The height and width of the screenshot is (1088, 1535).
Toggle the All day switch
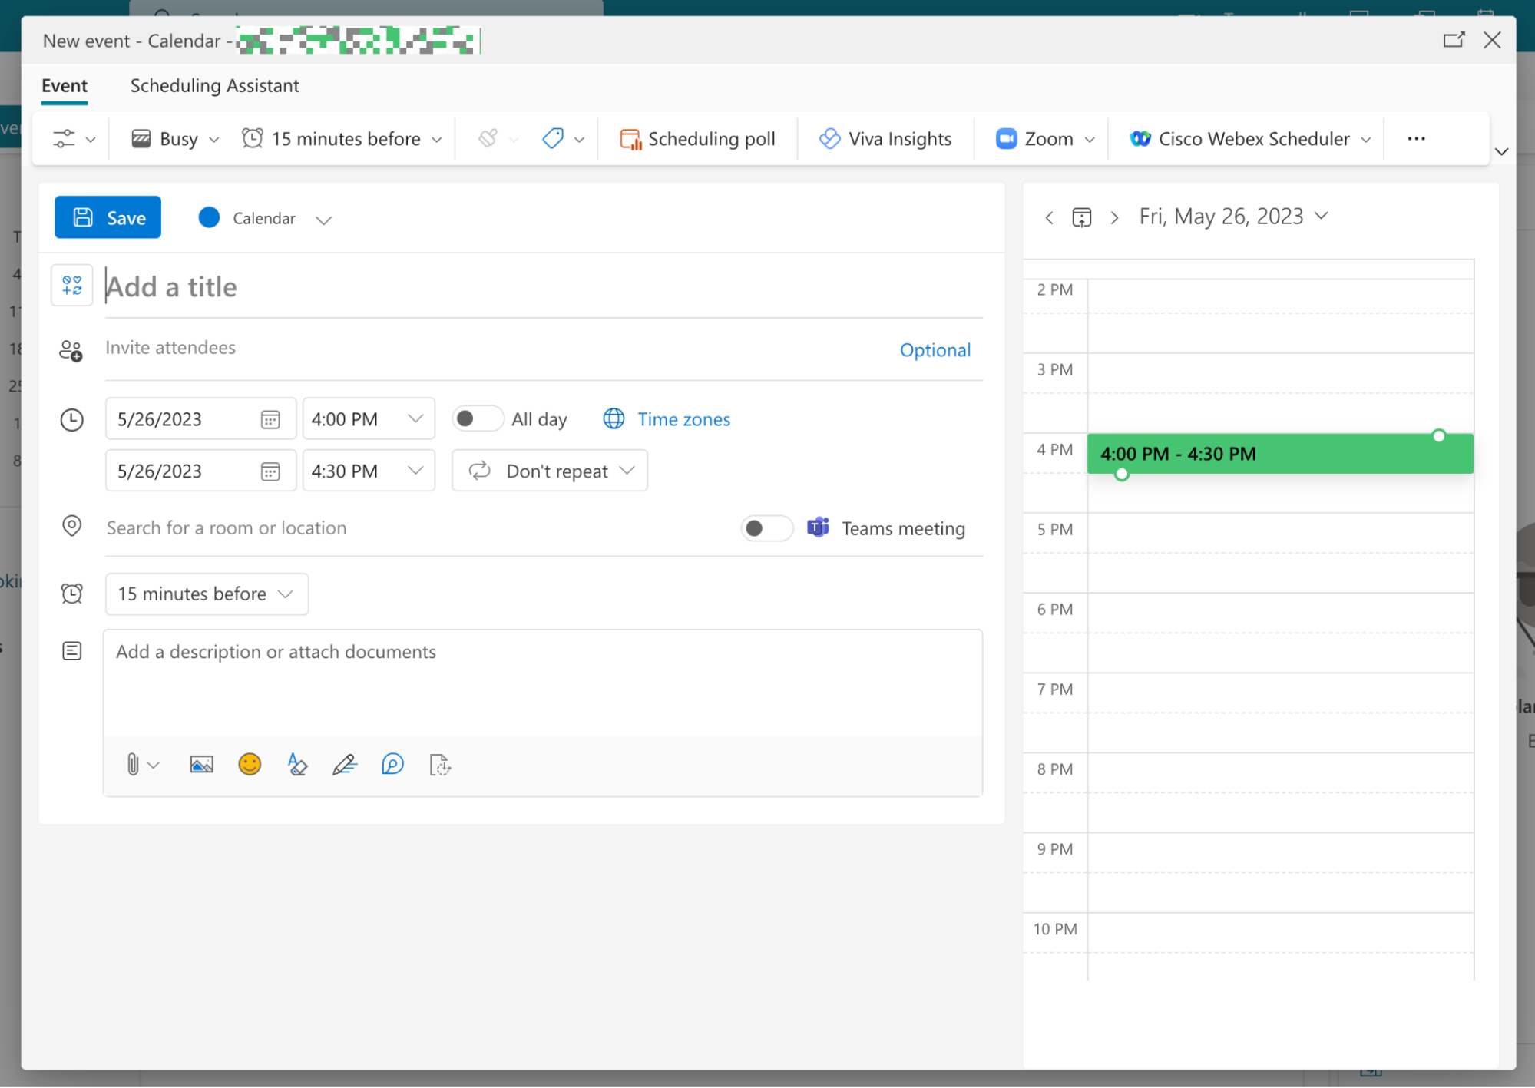pos(475,419)
